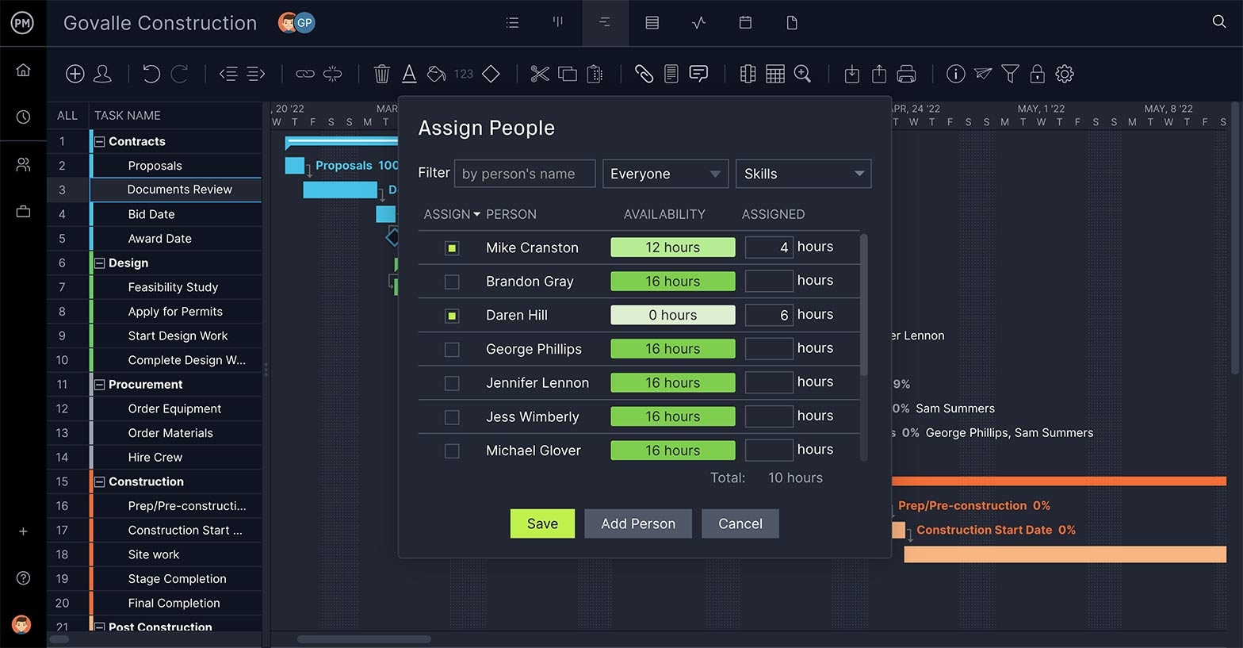This screenshot has height=648, width=1243.
Task: Click the filter by person's name field
Action: tap(524, 174)
